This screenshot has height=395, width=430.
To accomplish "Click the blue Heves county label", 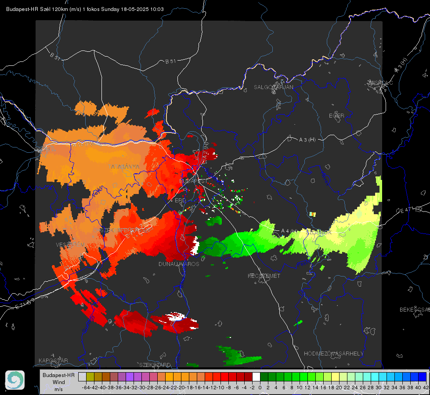I will [x=325, y=178].
